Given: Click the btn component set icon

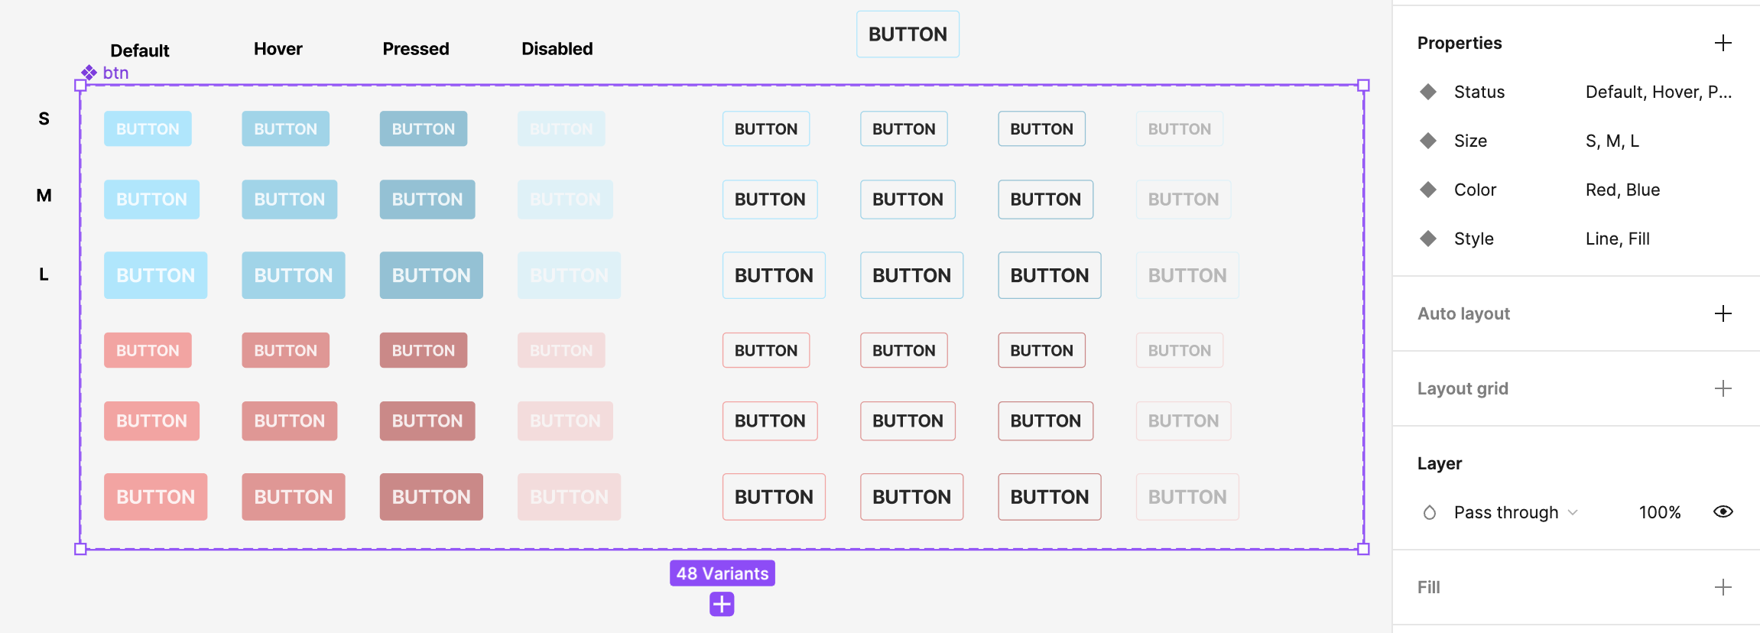Looking at the screenshot, I should tap(89, 73).
